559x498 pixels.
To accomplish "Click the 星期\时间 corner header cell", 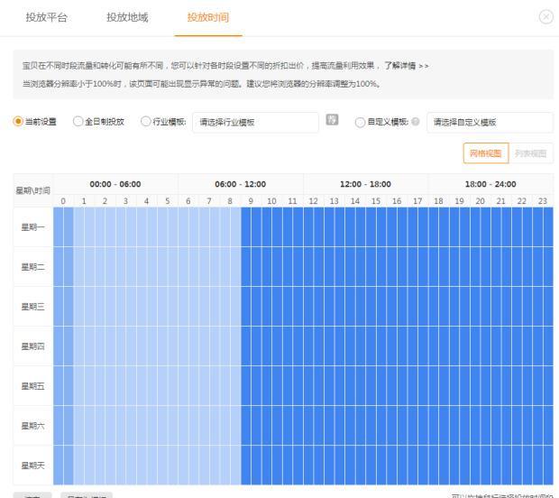I will 33,190.
